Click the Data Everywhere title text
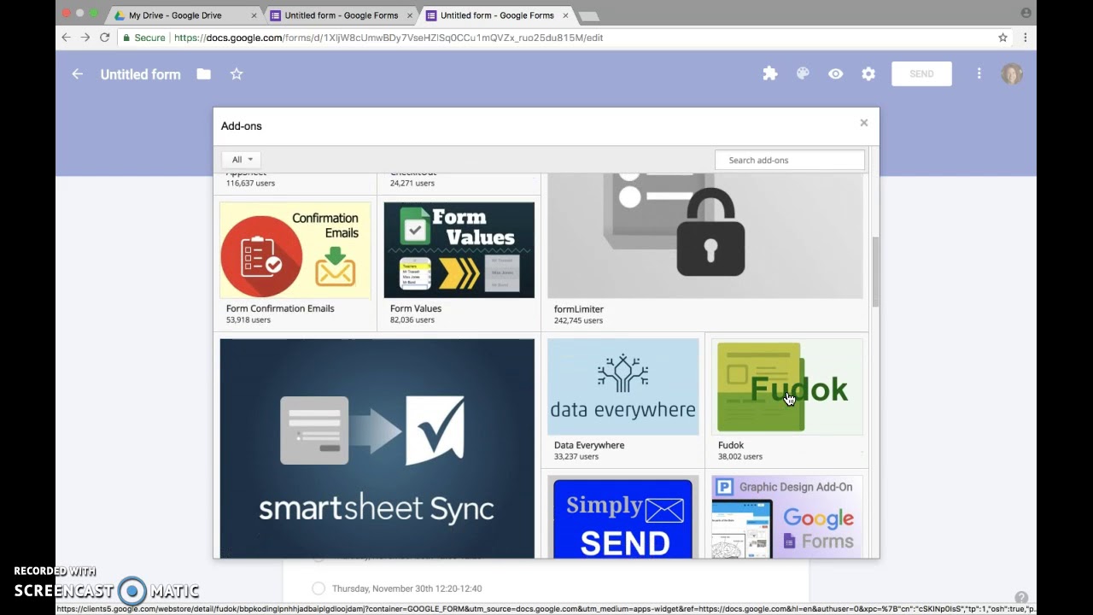Screen dimensions: 1093x615 [x=589, y=445]
